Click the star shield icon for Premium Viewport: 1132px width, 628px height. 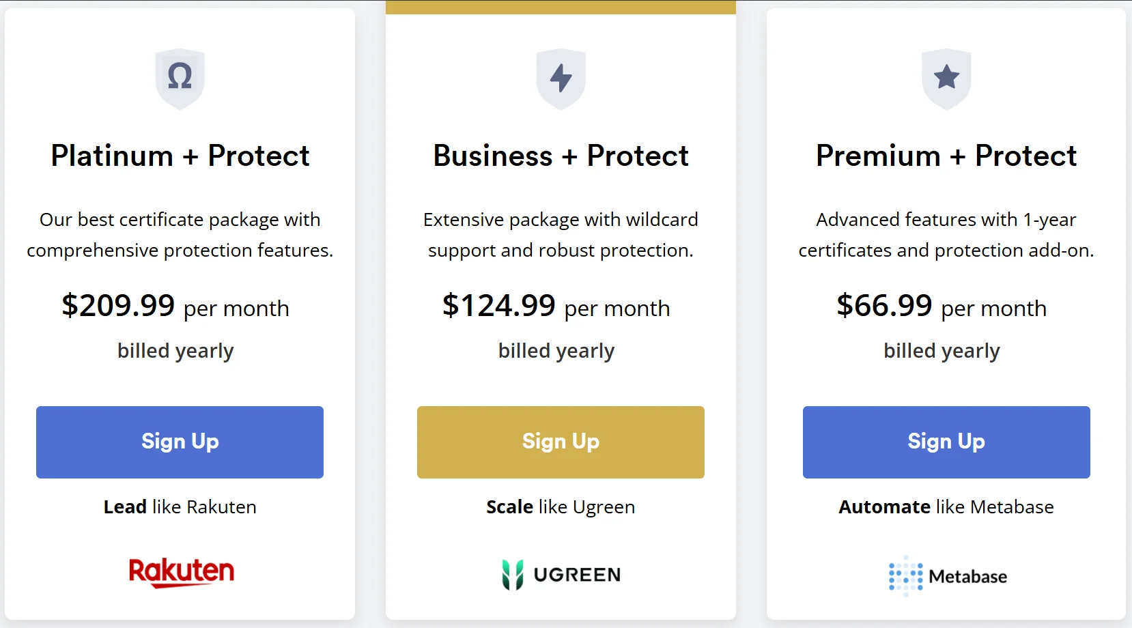pyautogui.click(x=946, y=78)
